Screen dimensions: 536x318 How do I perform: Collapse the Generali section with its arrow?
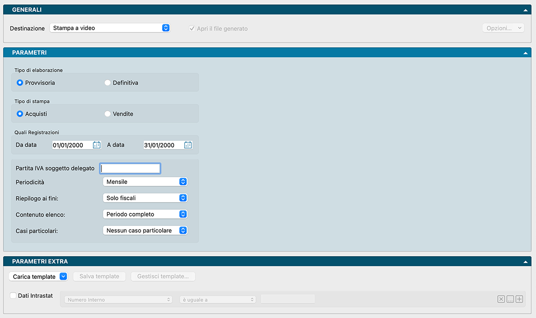click(x=526, y=10)
